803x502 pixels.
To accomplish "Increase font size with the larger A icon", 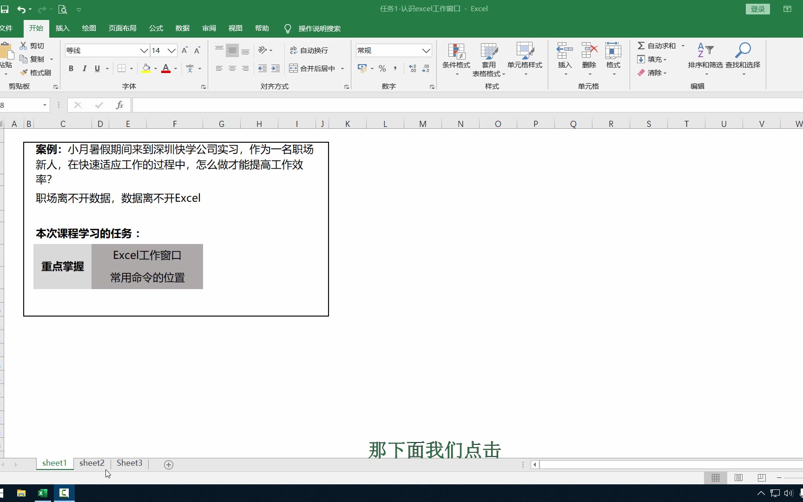I will click(x=184, y=50).
